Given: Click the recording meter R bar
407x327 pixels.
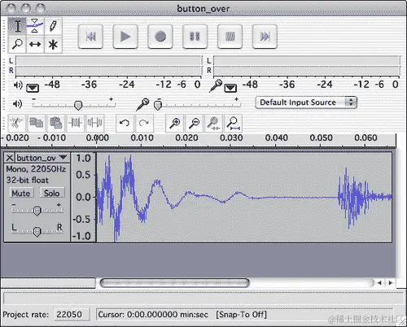Looking at the screenshot, I should point(307,71).
